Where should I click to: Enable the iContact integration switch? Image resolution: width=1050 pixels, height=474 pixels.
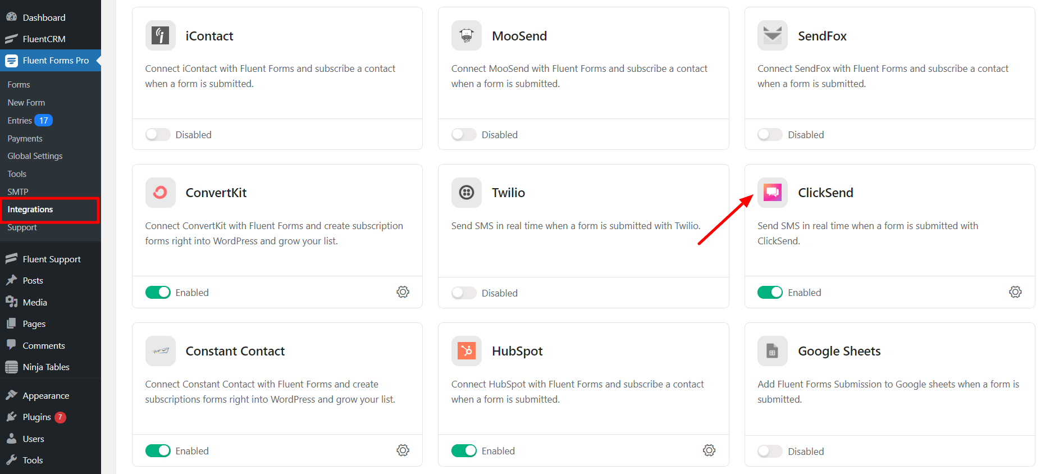[x=158, y=135]
